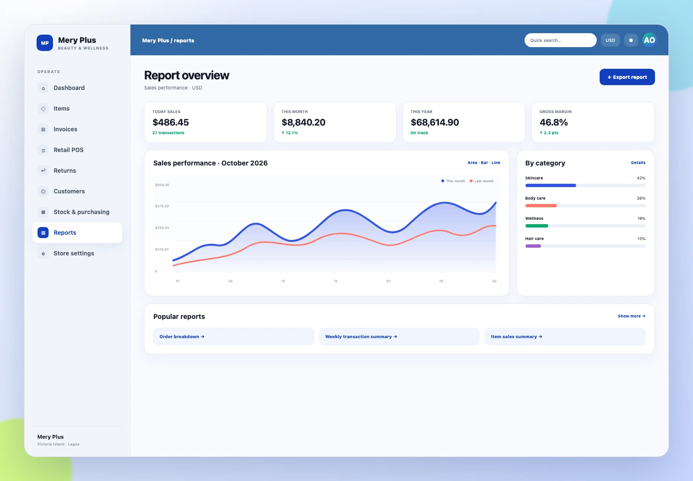Click the Body care progress bar

585,206
